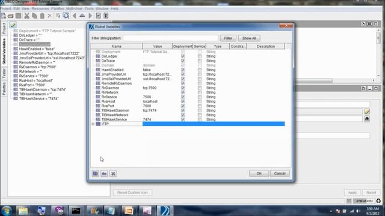
Task: Enable Service checkbox for JmsProviderUrl
Action: tap(200, 74)
